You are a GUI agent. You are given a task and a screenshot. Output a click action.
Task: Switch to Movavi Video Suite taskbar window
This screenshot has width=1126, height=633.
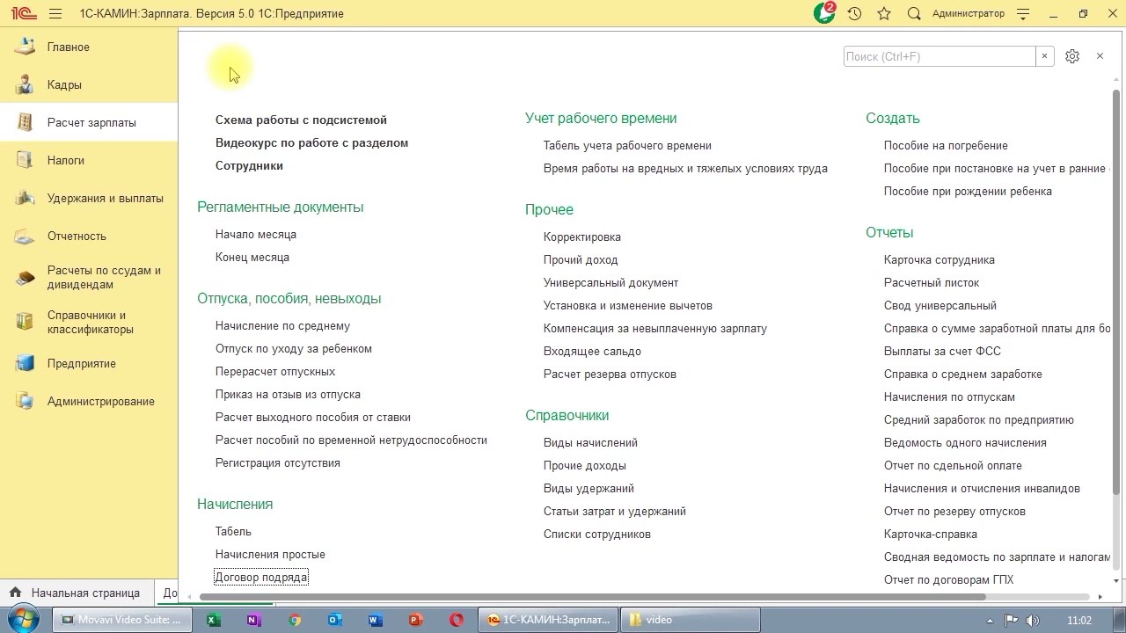coord(121,620)
